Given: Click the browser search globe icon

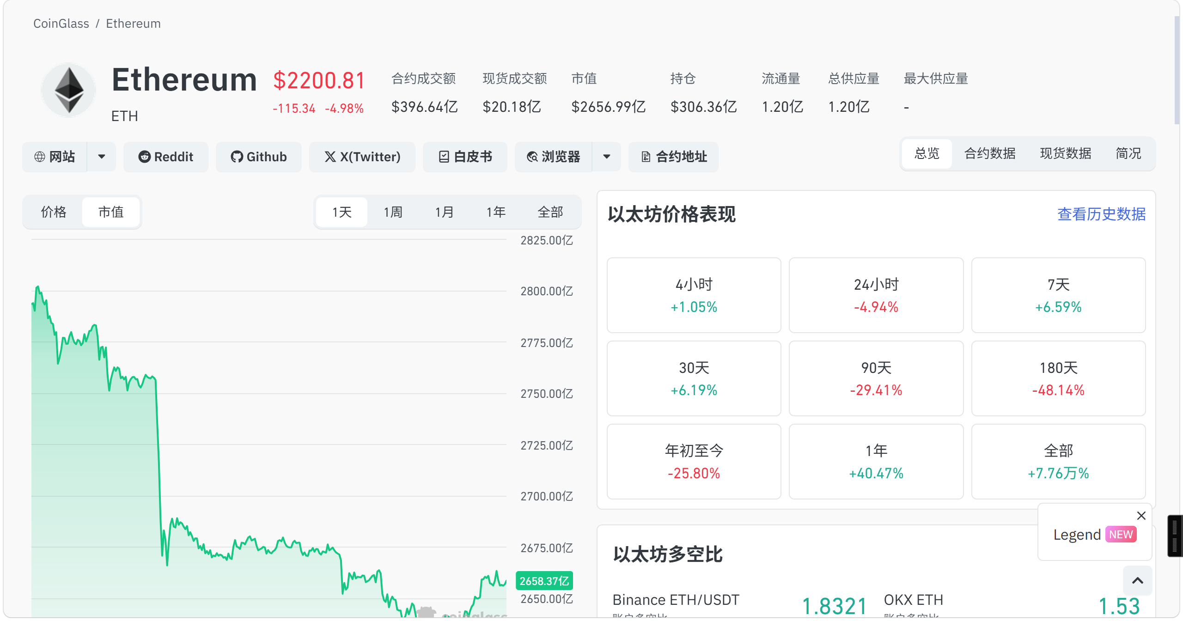Looking at the screenshot, I should pos(532,157).
